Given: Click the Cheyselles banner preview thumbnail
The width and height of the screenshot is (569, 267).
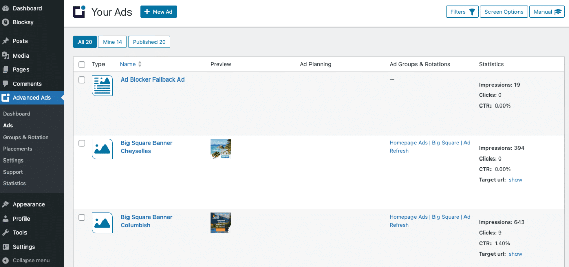Looking at the screenshot, I should tap(221, 149).
